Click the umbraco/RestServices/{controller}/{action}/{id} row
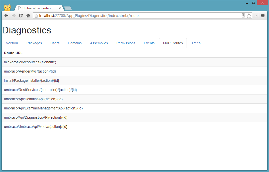The width and height of the screenshot is (269, 172). pyautogui.click(x=134, y=90)
